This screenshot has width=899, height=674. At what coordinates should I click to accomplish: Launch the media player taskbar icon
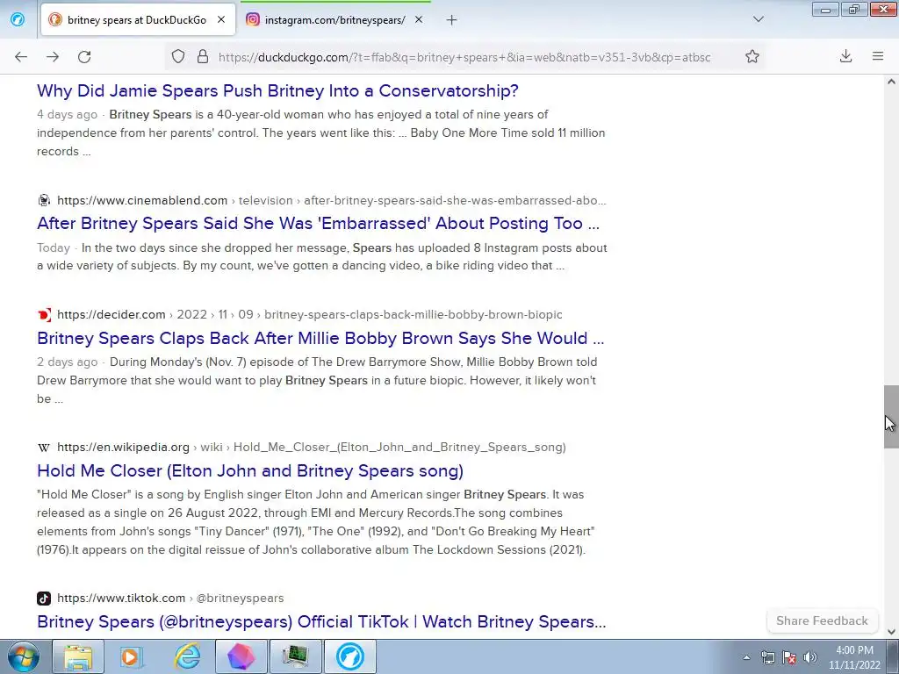click(x=132, y=656)
